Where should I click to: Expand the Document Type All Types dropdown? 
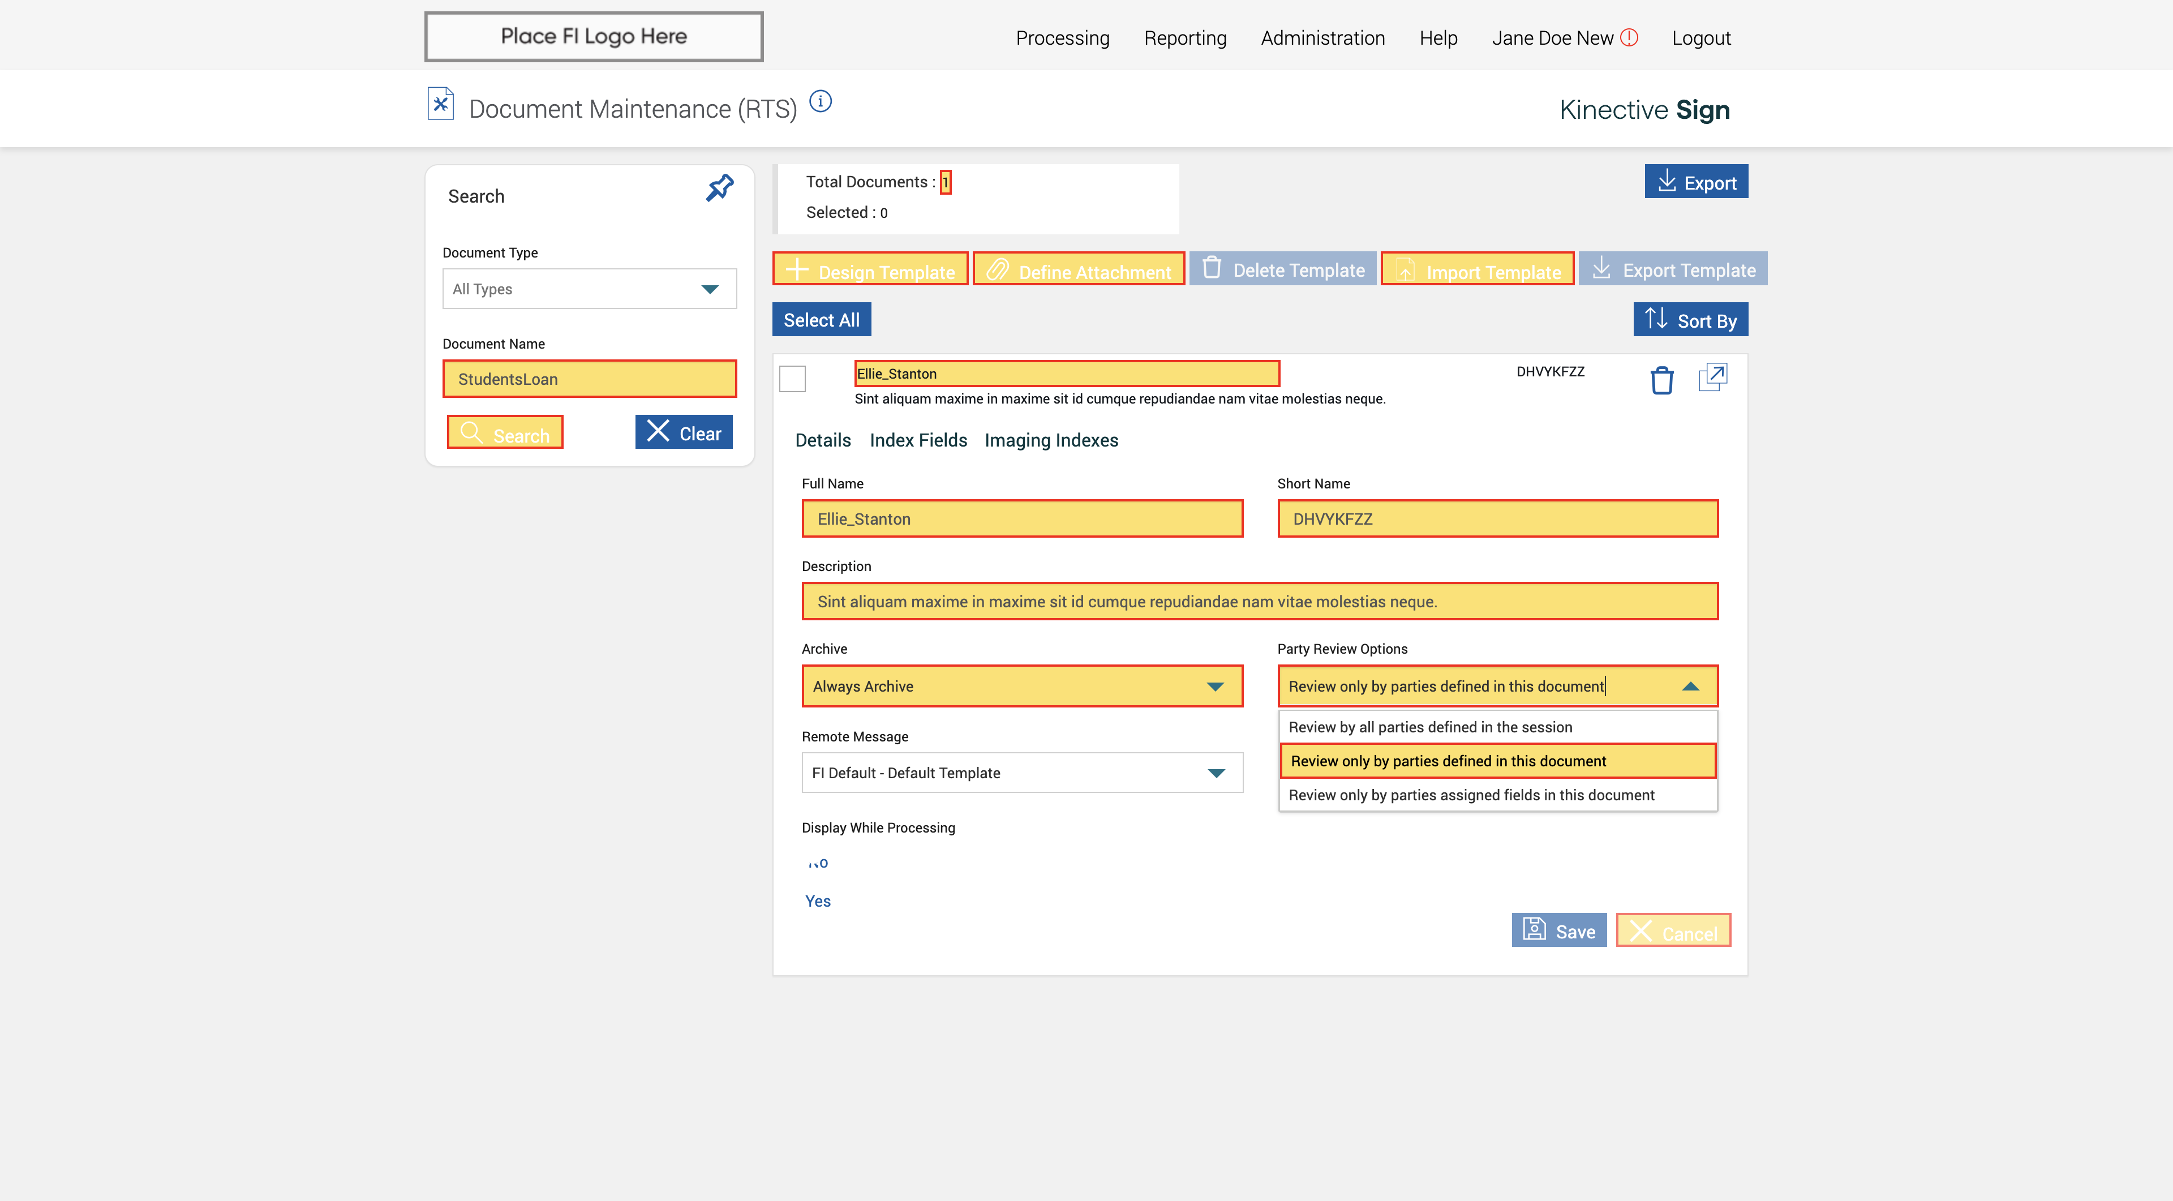589,289
